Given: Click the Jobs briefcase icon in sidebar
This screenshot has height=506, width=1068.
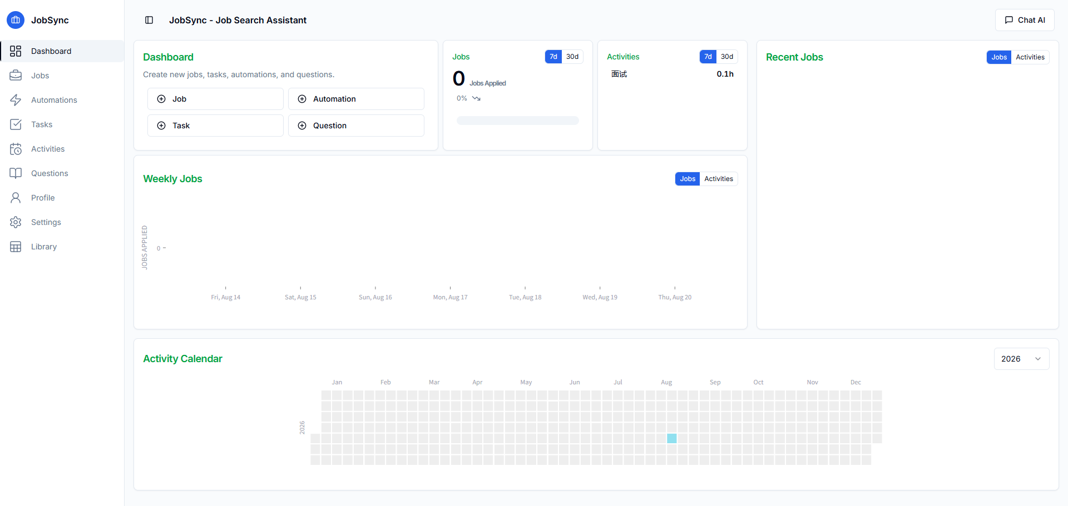Looking at the screenshot, I should tap(16, 76).
